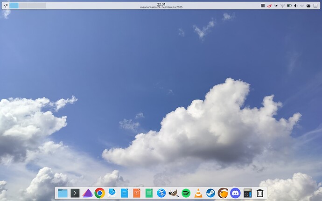The height and width of the screenshot is (201, 322).
Task: Open the battery status tray icon
Action: click(289, 6)
